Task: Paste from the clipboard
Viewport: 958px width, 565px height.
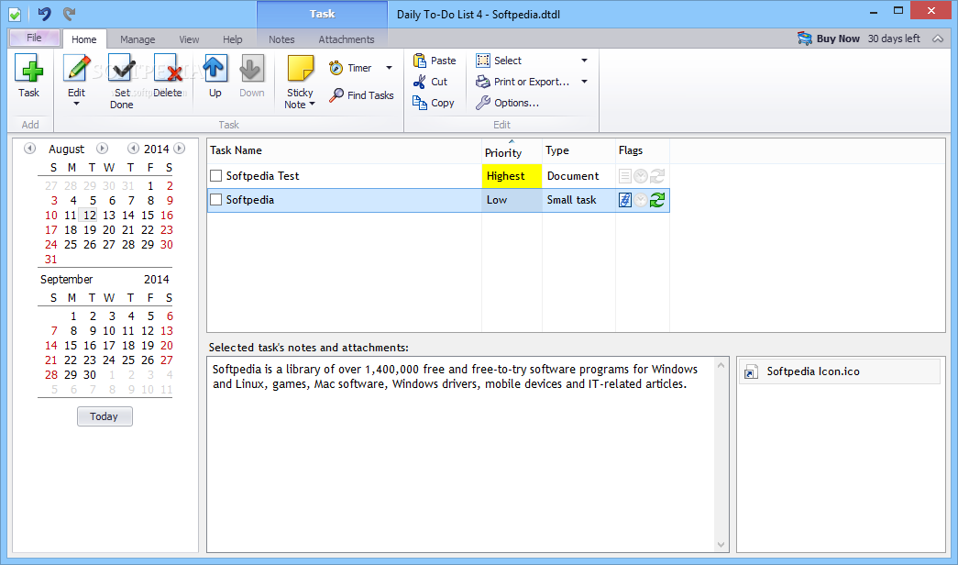Action: pos(435,61)
